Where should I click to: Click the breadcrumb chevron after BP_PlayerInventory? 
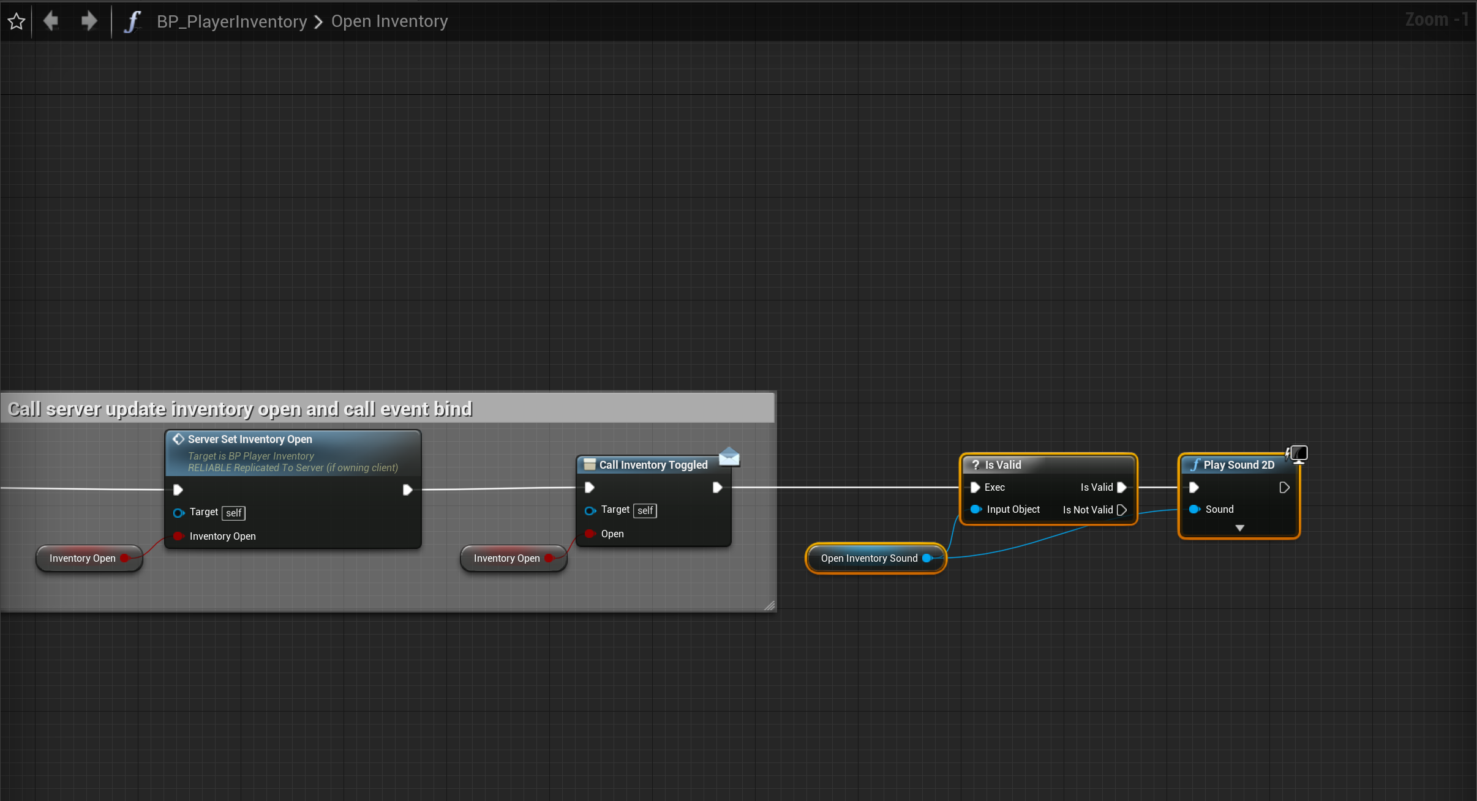pyautogui.click(x=318, y=22)
